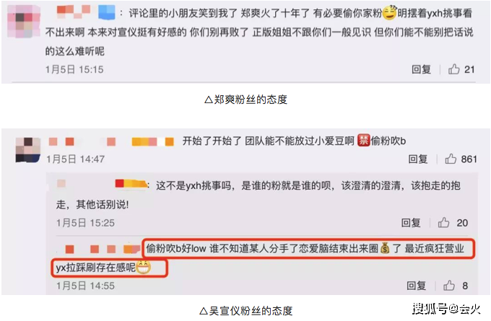This screenshot has height=321, width=491.
Task: Open blurred username on 14:47 comment
Action: [x=111, y=141]
